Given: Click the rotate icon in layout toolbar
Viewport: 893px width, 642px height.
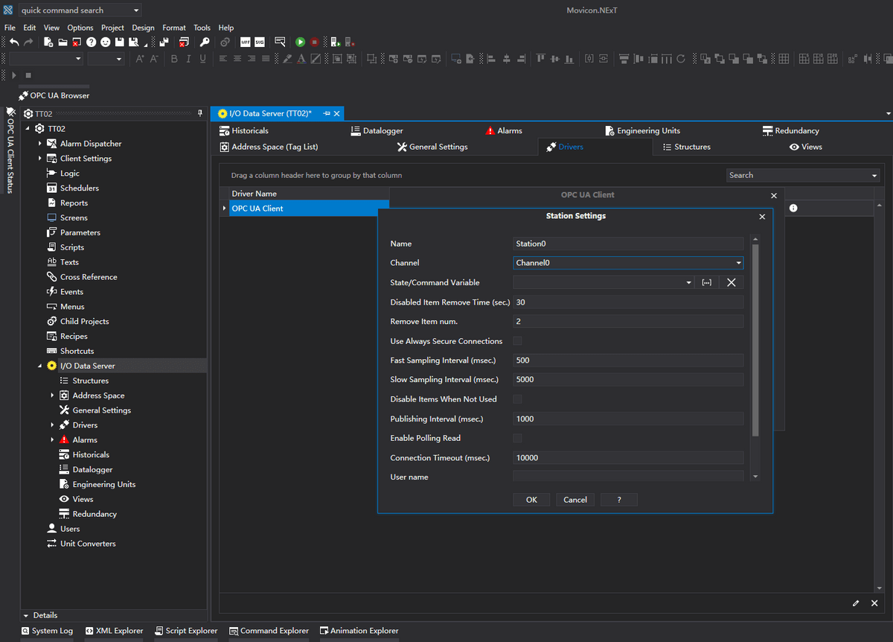Looking at the screenshot, I should pyautogui.click(x=680, y=59).
